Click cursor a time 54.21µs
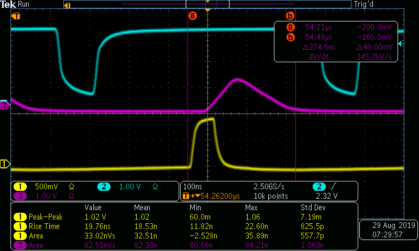 [x=318, y=27]
